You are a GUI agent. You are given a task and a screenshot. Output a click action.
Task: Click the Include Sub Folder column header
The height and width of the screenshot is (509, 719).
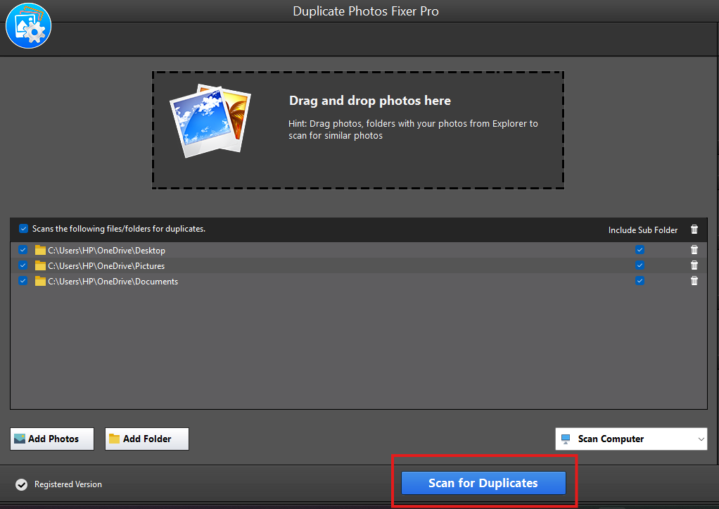(643, 230)
